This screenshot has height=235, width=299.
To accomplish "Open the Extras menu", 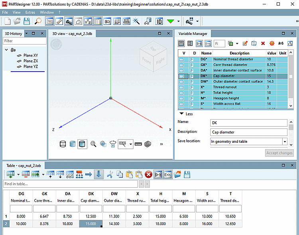I will [30, 12].
